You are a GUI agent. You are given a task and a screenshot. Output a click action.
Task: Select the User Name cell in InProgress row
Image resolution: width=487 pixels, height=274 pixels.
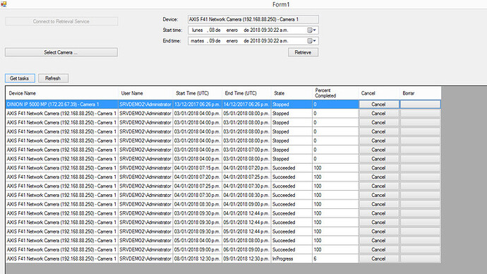[x=145, y=258]
